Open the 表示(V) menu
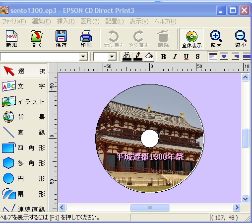Viewport: 252px width, 223px height. pos(139,21)
